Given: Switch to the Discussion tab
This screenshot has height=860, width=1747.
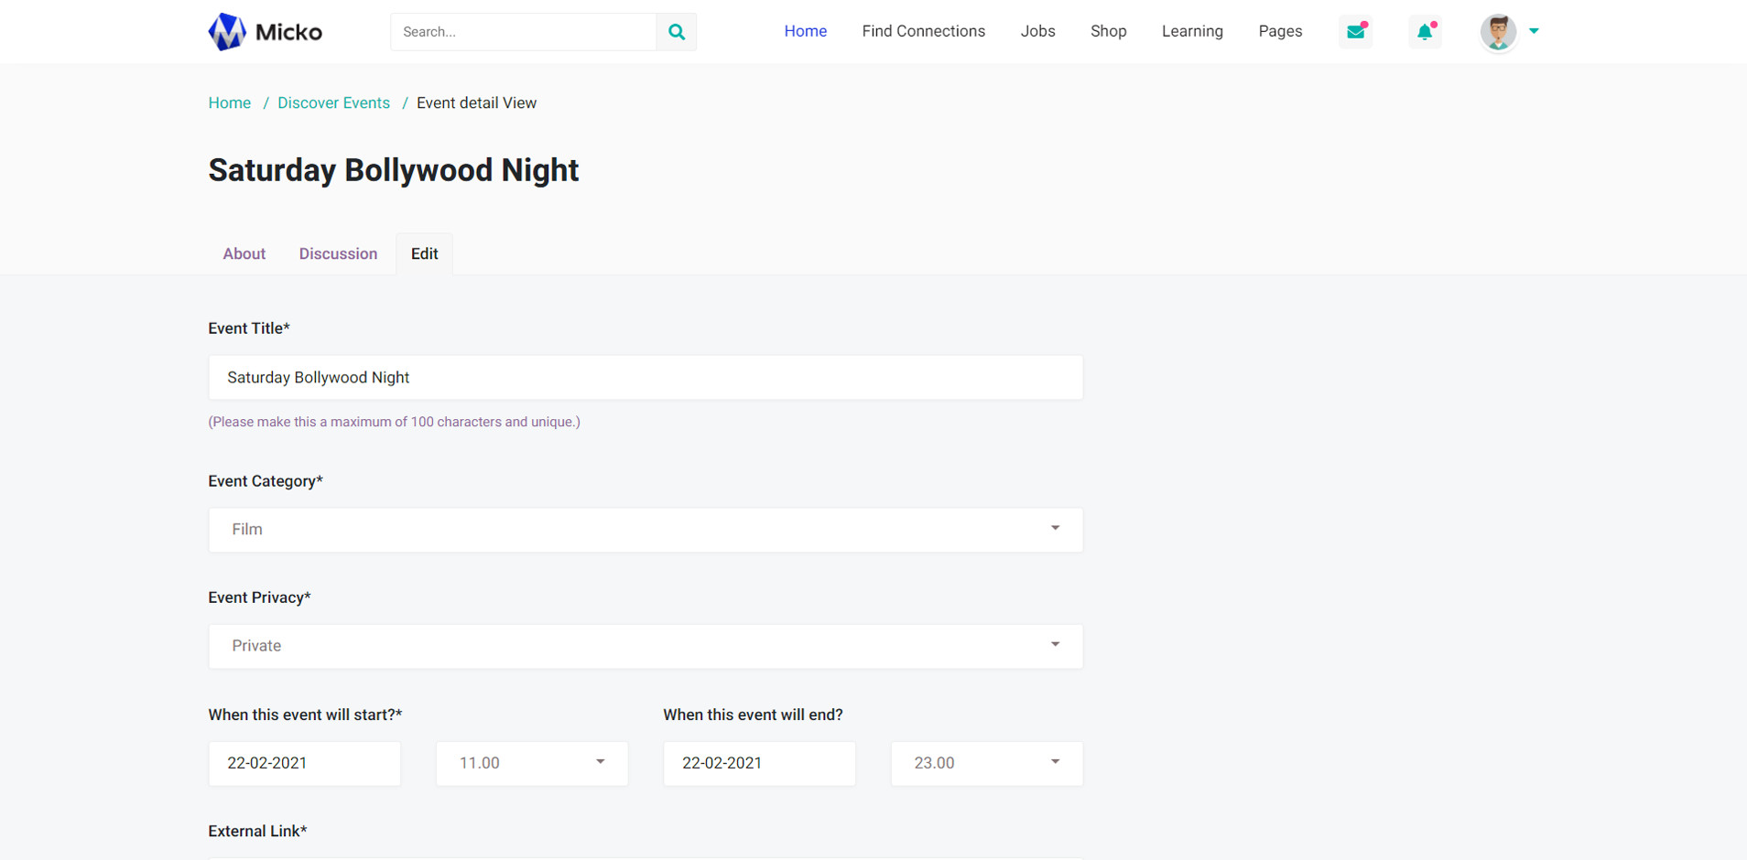Looking at the screenshot, I should point(338,254).
